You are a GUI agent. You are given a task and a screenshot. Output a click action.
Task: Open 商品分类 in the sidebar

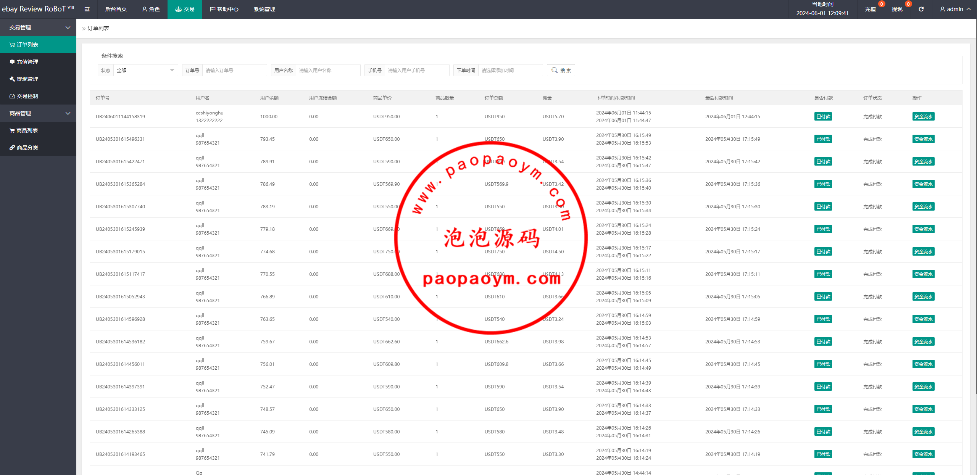click(x=27, y=148)
